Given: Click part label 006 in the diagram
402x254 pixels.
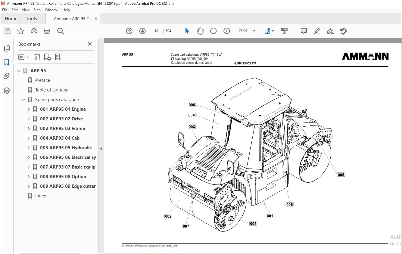Looking at the screenshot, I should (x=289, y=204).
